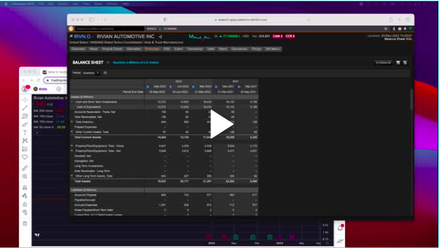This screenshot has width=440, height=248.
Task: Open the Peers tab
Action: tap(223, 49)
